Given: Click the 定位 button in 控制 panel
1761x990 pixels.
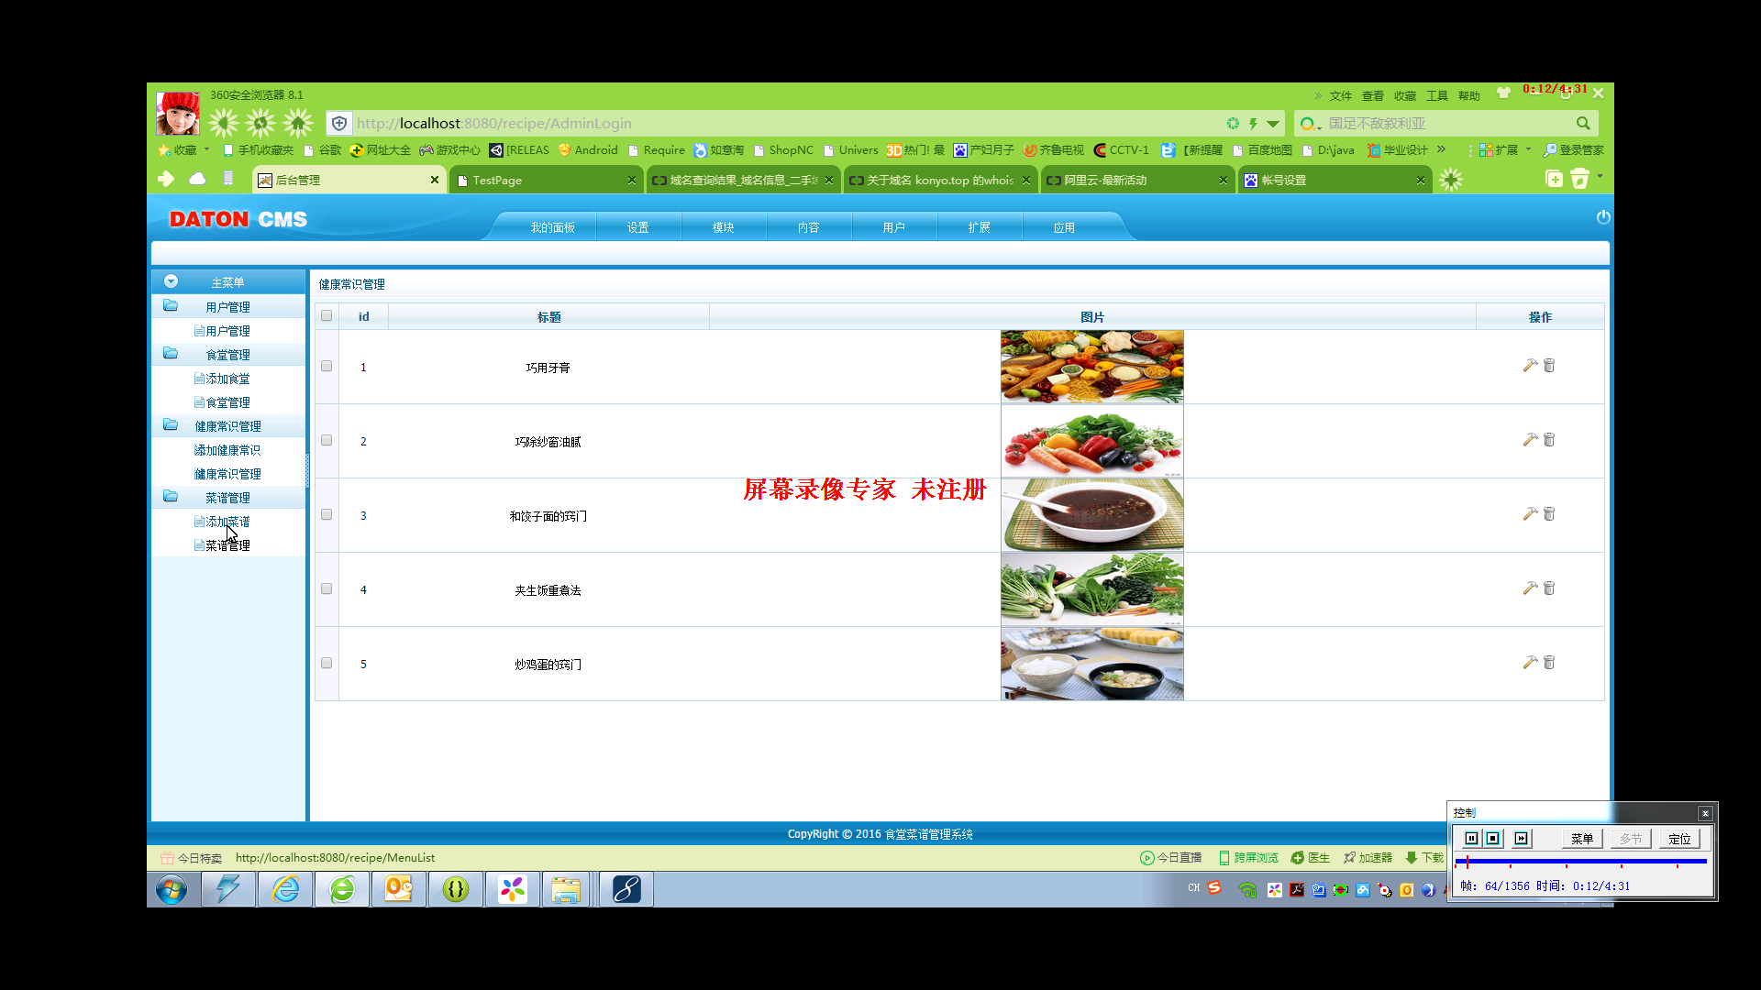Looking at the screenshot, I should point(1679,839).
